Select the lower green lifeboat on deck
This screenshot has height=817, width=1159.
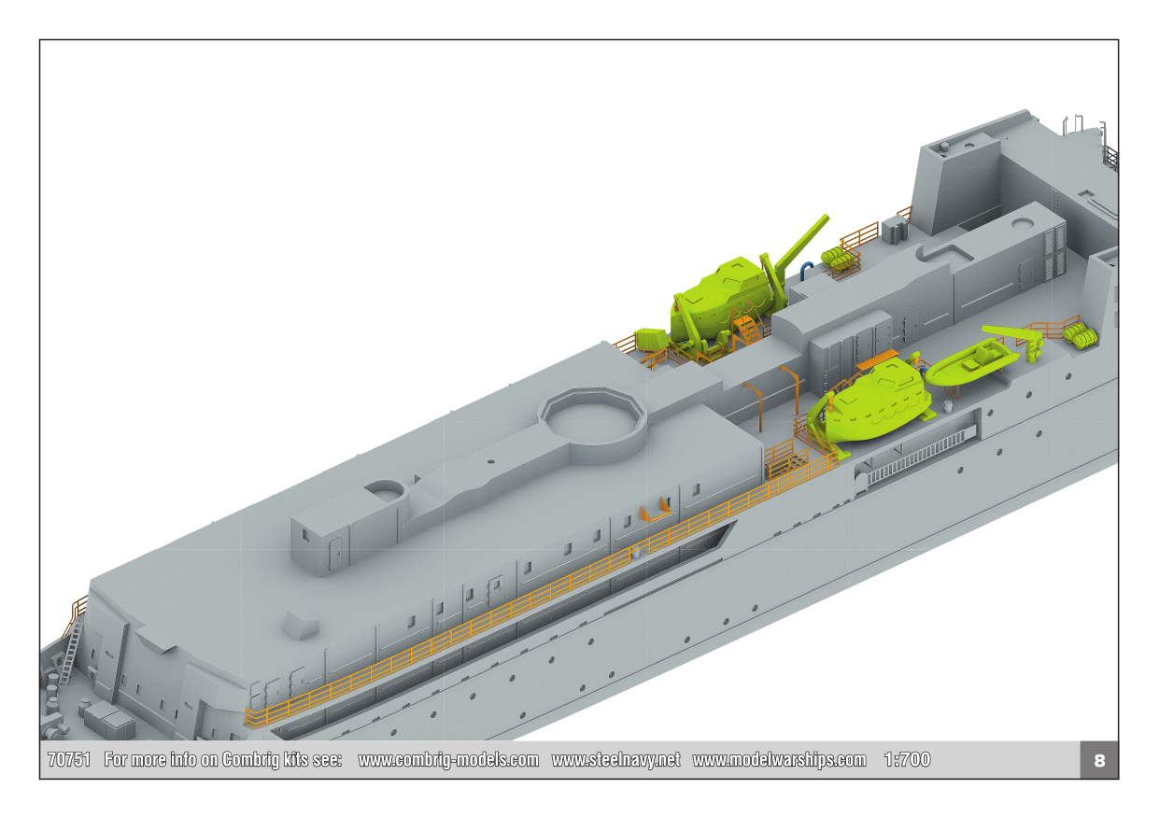873,401
